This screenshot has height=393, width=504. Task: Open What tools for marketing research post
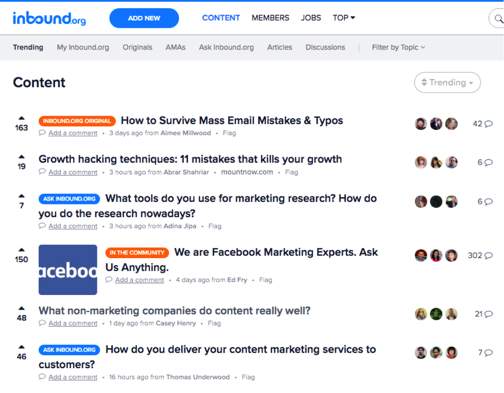click(208, 206)
